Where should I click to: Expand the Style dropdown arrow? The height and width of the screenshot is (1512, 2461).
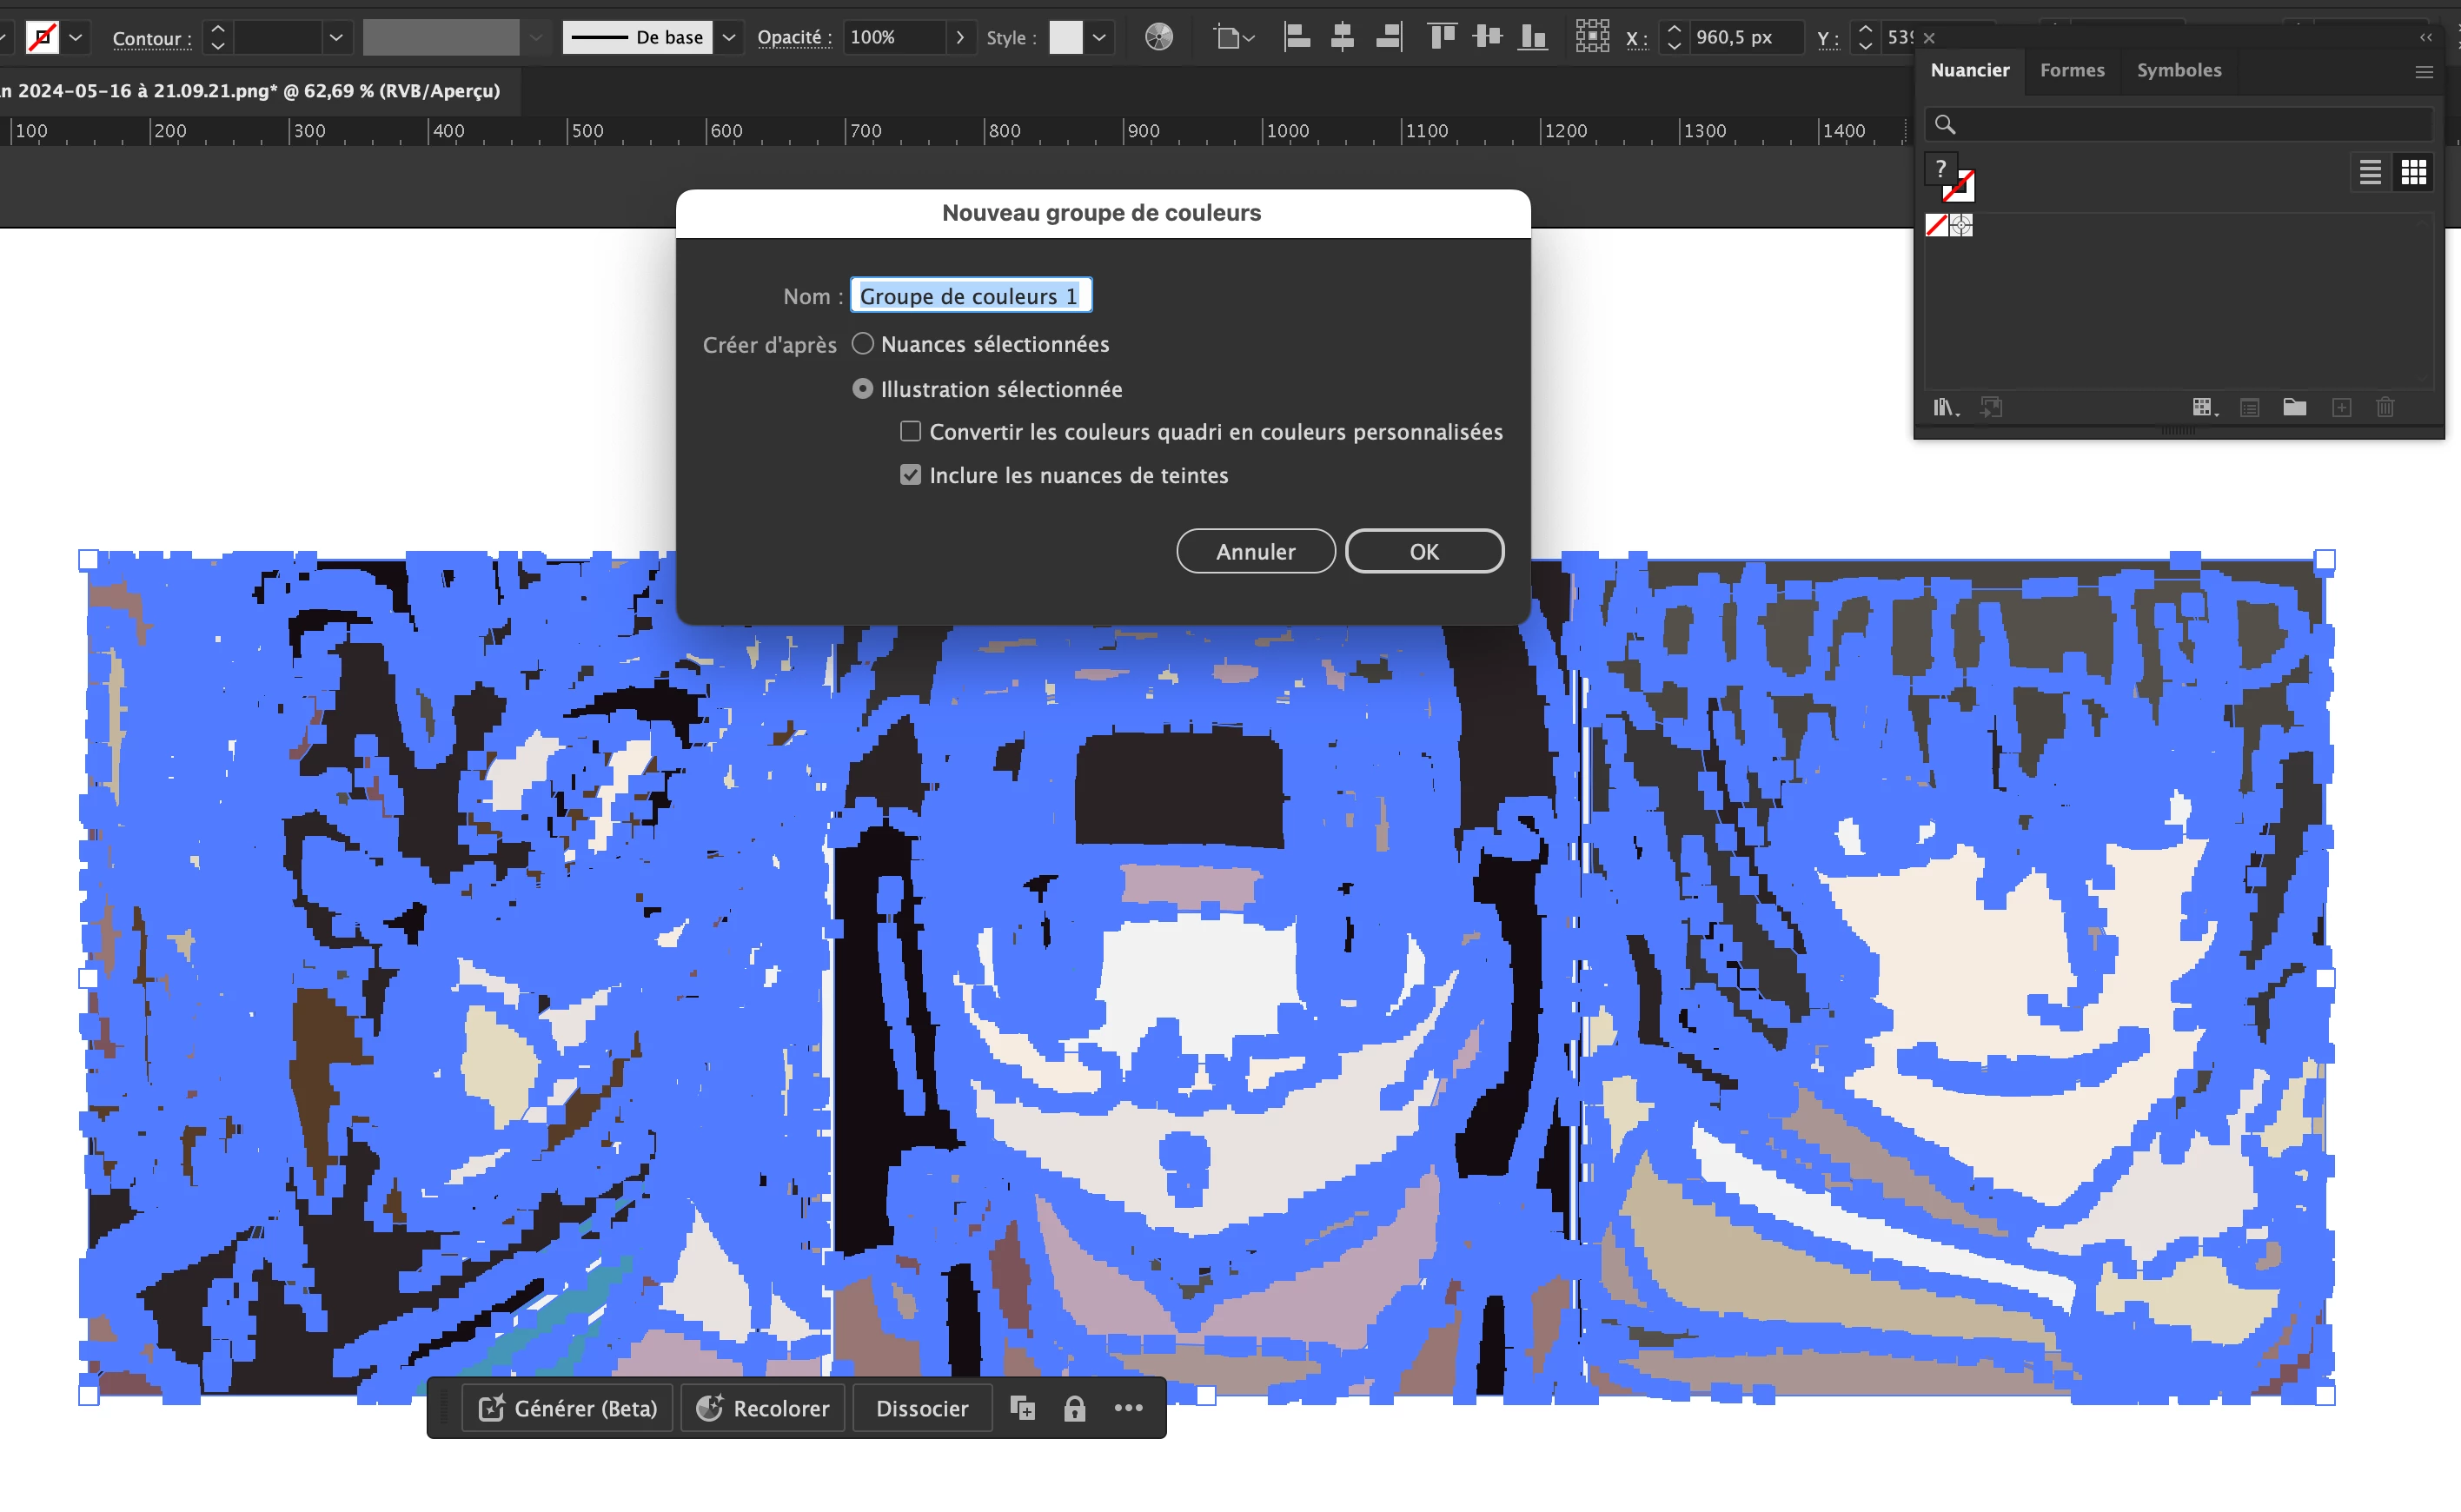[1099, 38]
